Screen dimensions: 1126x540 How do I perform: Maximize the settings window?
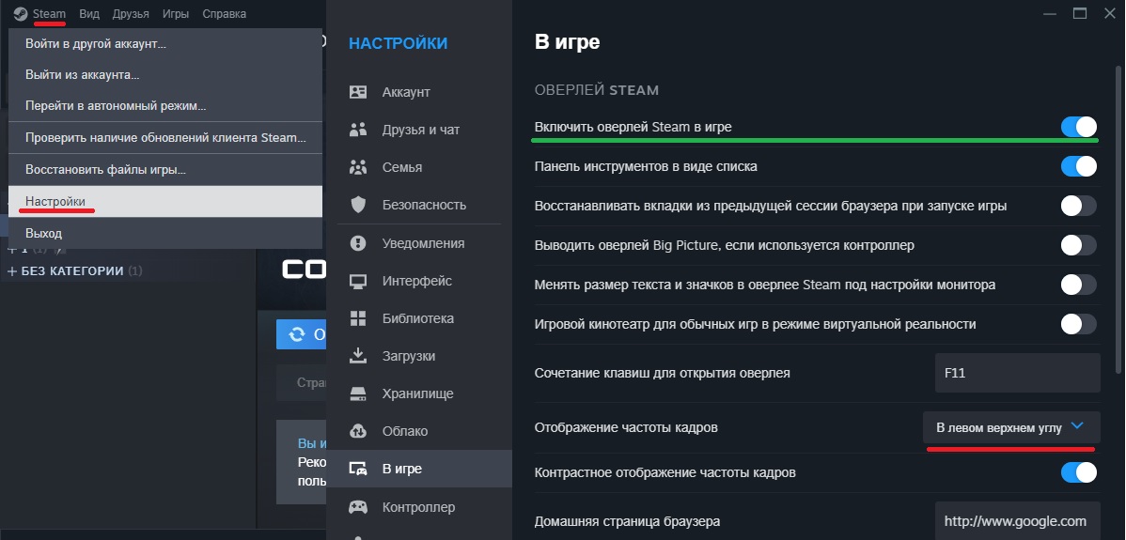click(1079, 13)
